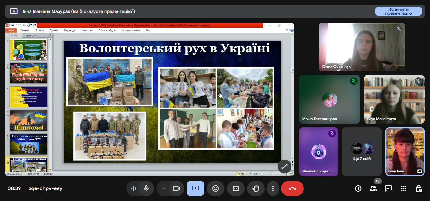This screenshot has width=430, height=201.
Task: Open host controls lock icon
Action: point(419,188)
